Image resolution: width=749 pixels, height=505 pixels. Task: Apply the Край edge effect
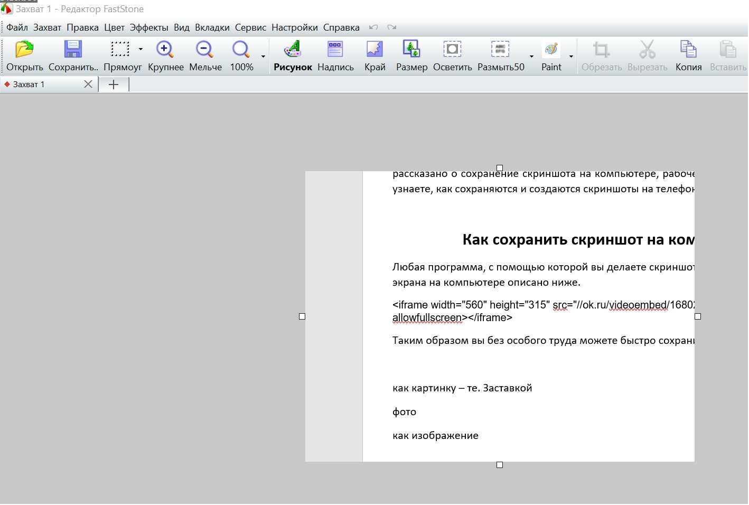coord(374,50)
